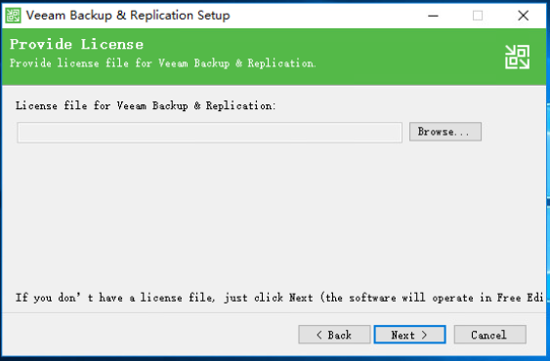The height and width of the screenshot is (361, 550).
Task: Cancel the Veeam installation
Action: coord(489,335)
